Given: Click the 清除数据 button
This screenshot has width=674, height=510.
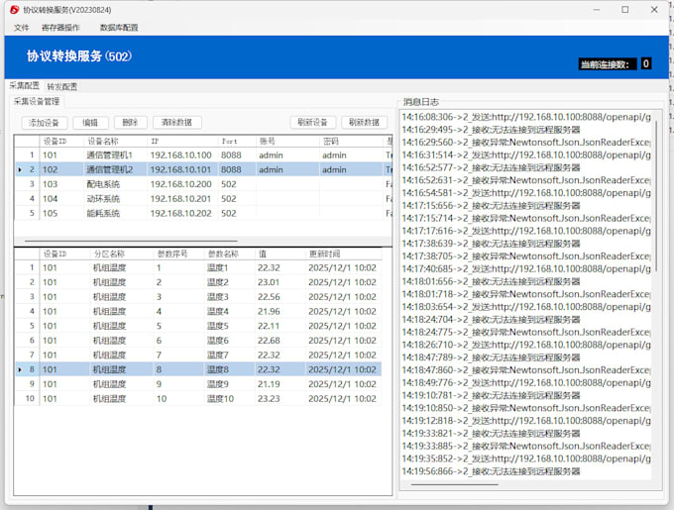Looking at the screenshot, I should click(x=176, y=123).
